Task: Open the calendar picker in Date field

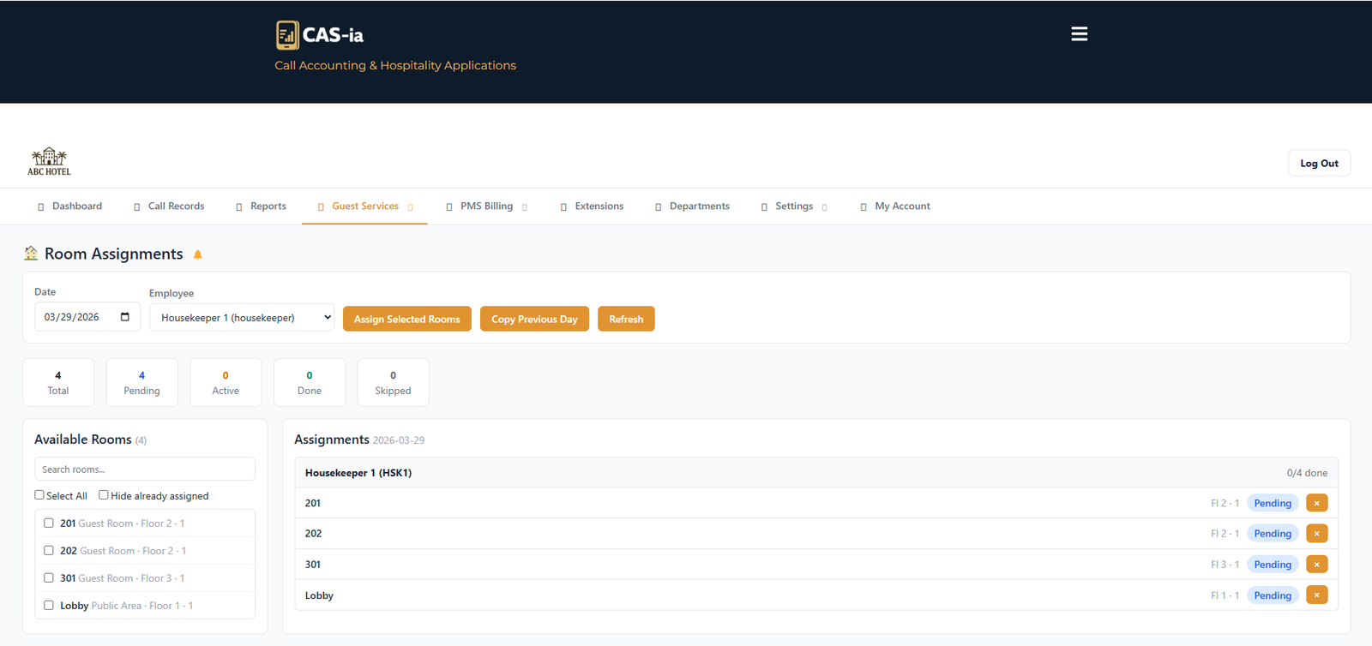Action: coord(125,317)
